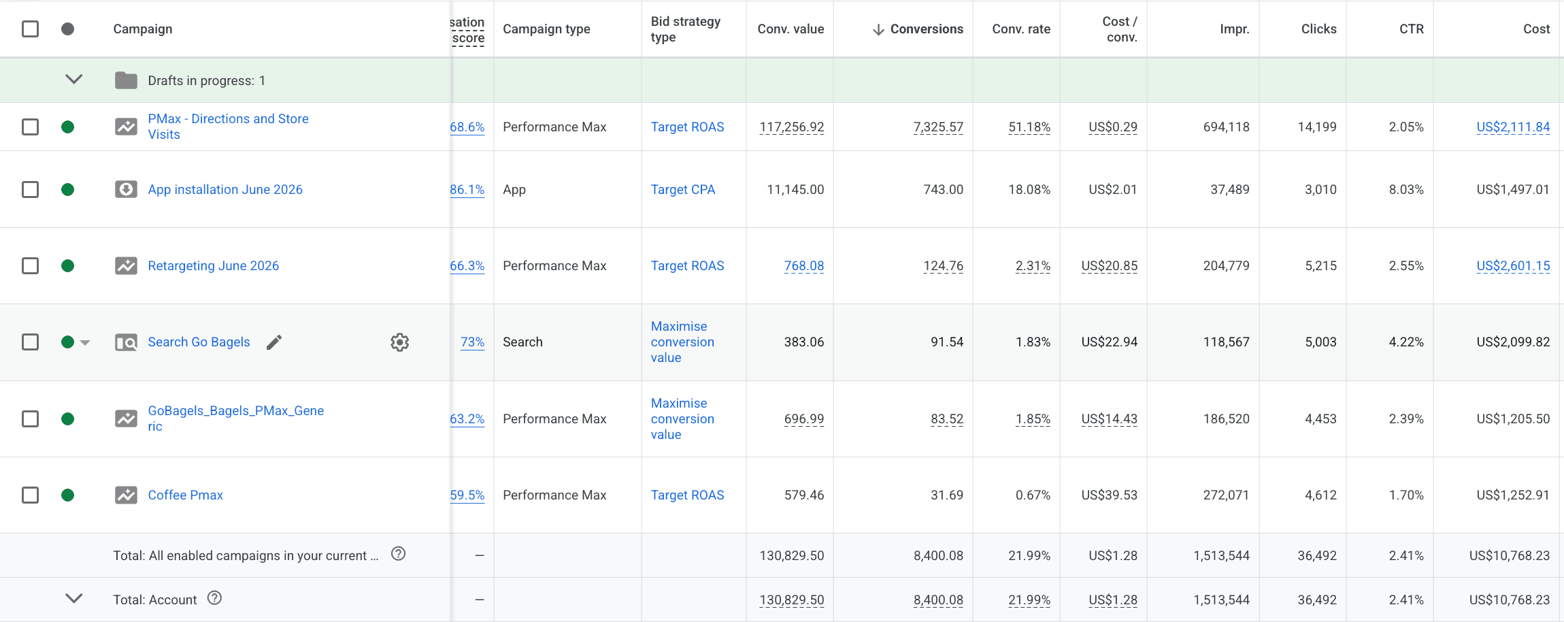Select all campaigns with header checkbox
This screenshot has width=1564, height=622.
click(x=30, y=29)
